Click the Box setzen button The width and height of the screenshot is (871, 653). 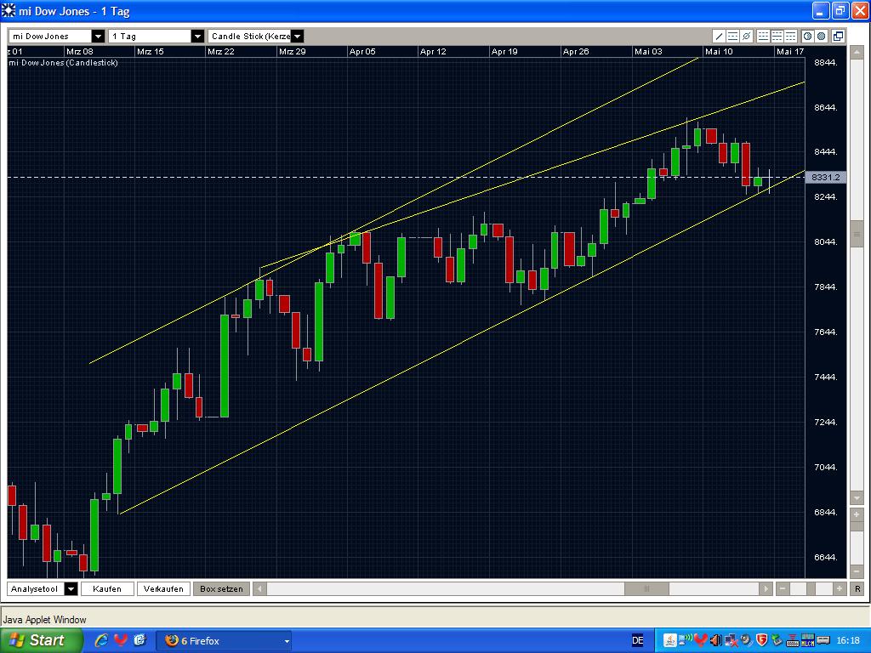[221, 588]
